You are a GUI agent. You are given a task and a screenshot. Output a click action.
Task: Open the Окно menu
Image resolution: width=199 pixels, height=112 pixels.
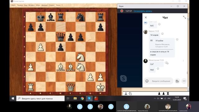point(58,5)
